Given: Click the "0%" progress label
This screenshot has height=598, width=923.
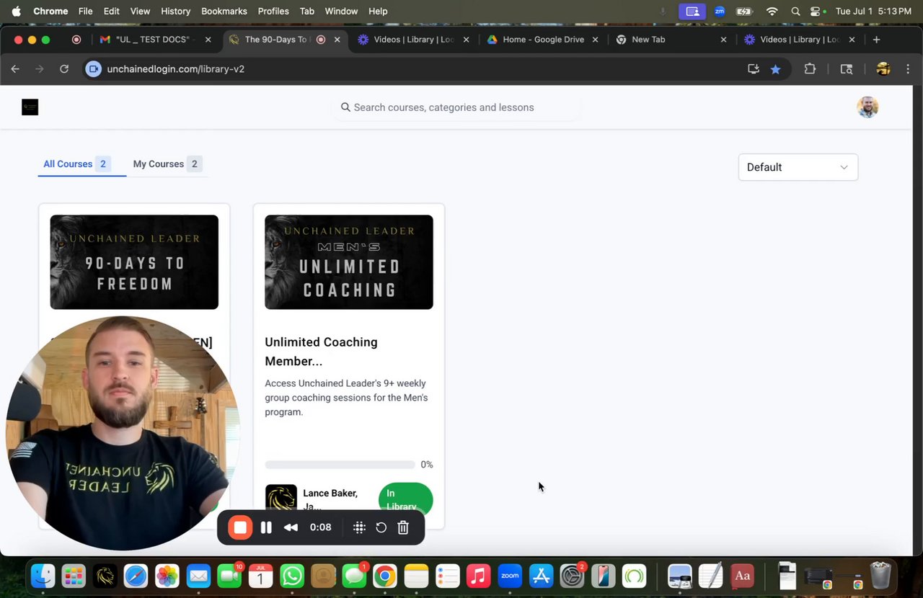Looking at the screenshot, I should click(427, 465).
